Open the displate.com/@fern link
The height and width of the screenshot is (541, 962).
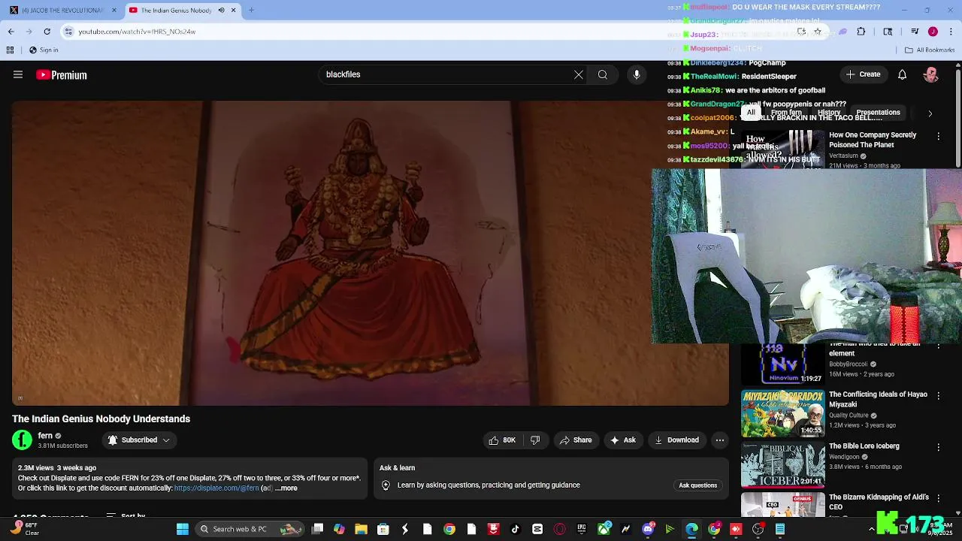pos(216,488)
